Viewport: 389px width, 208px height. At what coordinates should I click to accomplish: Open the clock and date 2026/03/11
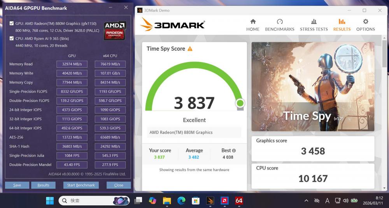click(373, 201)
